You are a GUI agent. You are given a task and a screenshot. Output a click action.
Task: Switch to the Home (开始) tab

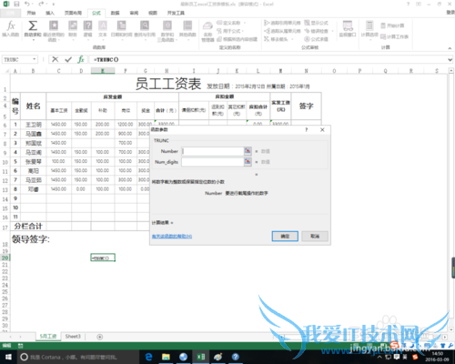pos(31,13)
